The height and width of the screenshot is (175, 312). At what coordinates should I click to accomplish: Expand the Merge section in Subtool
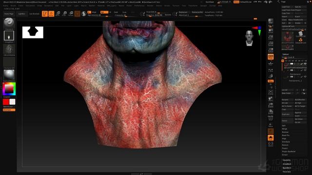click(x=285, y=129)
